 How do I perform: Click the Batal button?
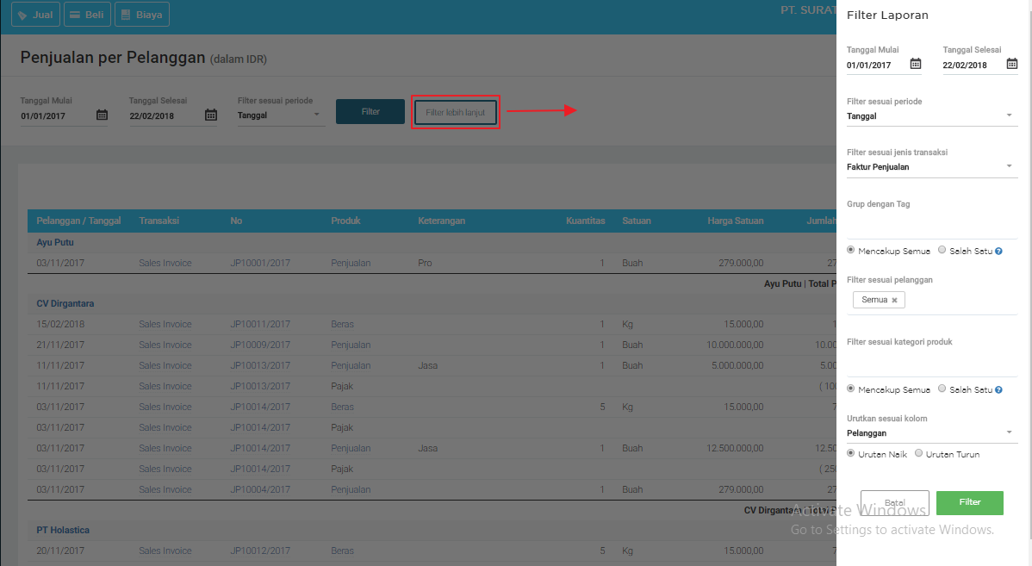(894, 503)
